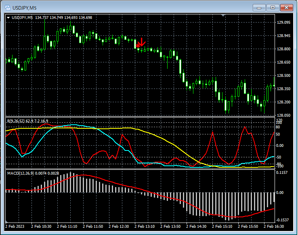
Task: Click the red star marker on candle
Action: [x=138, y=45]
